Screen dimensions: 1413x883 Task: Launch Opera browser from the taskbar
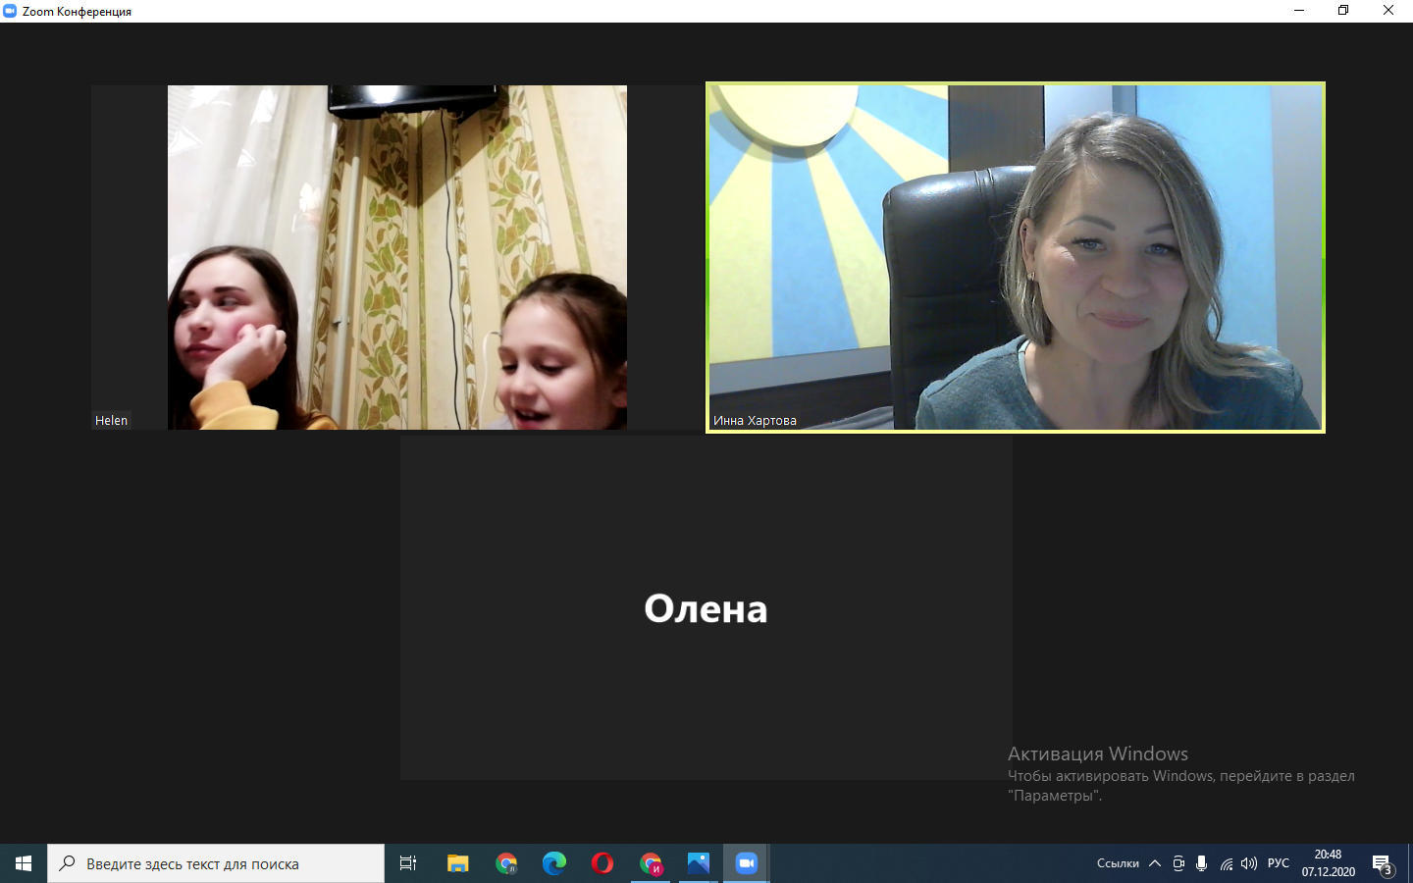602,863
